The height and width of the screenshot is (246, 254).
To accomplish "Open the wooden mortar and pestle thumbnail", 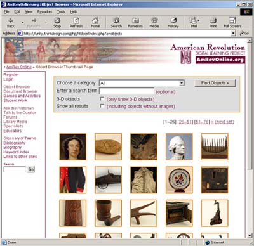I will coord(108,213).
